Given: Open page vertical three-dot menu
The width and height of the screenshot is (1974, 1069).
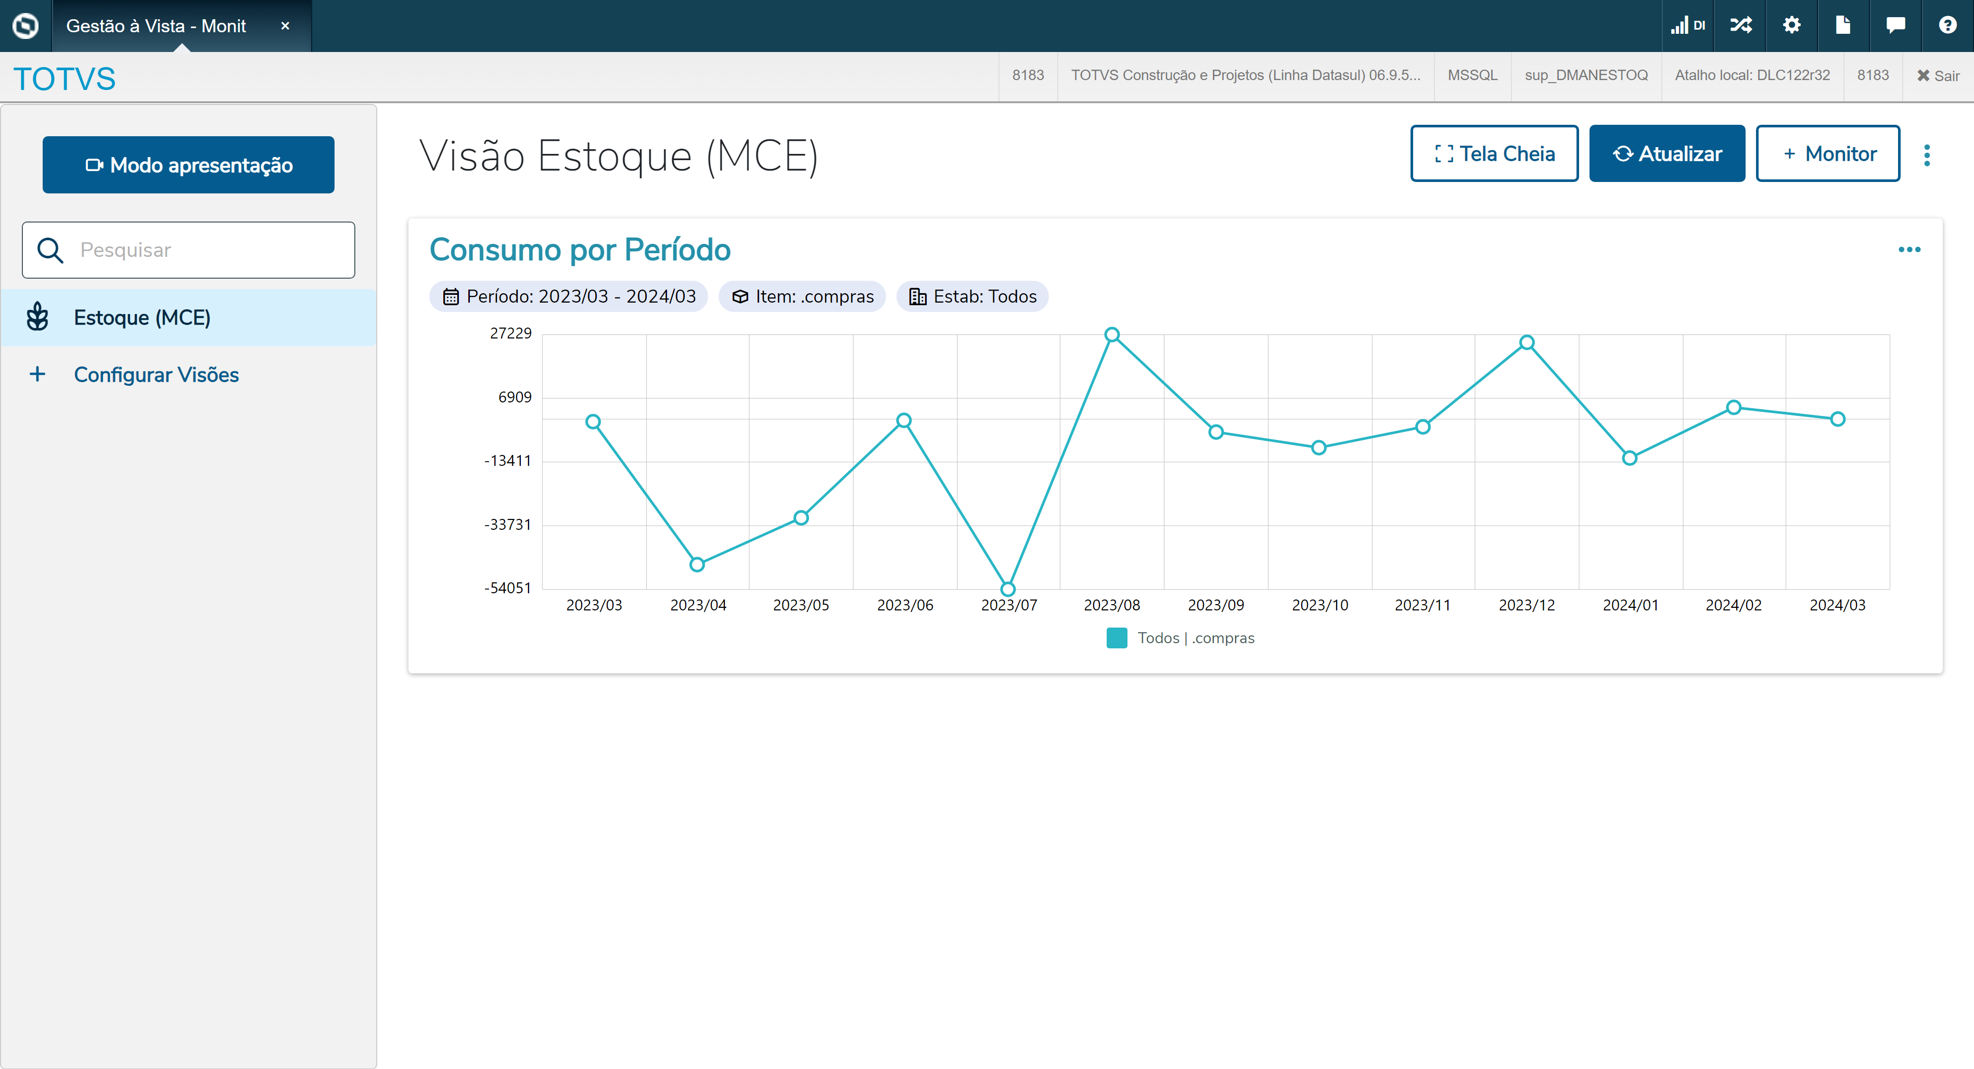Looking at the screenshot, I should [x=1927, y=155].
